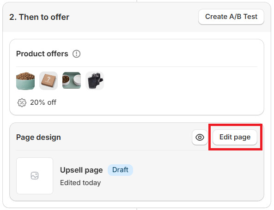The height and width of the screenshot is (210, 274).
Task: Open the Upsell page placeholder image thumbnail
Action: tap(35, 176)
